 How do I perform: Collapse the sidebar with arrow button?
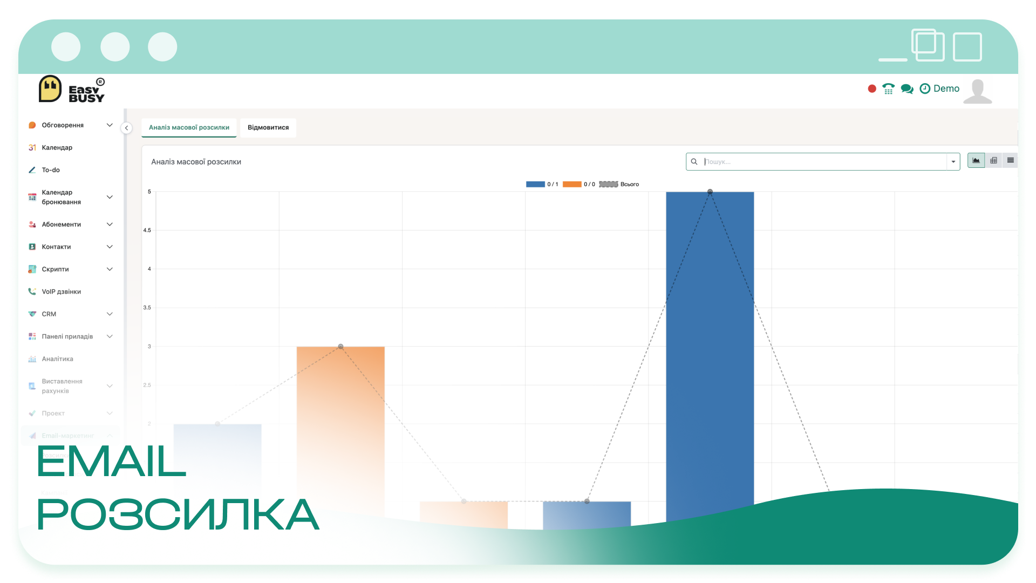click(x=126, y=128)
